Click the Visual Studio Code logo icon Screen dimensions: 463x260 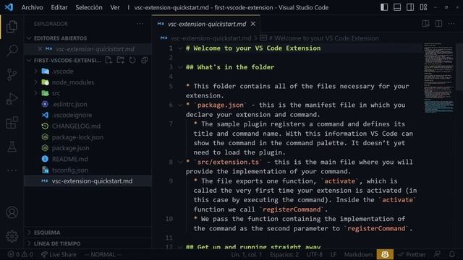(x=9, y=7)
